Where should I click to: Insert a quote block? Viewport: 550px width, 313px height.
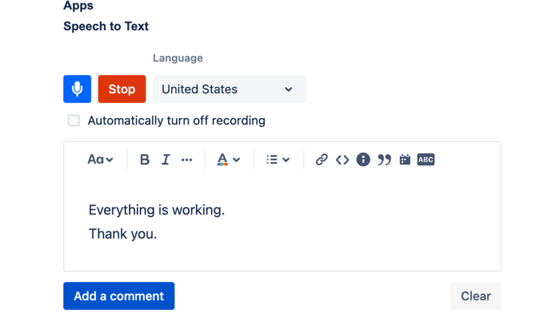(384, 160)
